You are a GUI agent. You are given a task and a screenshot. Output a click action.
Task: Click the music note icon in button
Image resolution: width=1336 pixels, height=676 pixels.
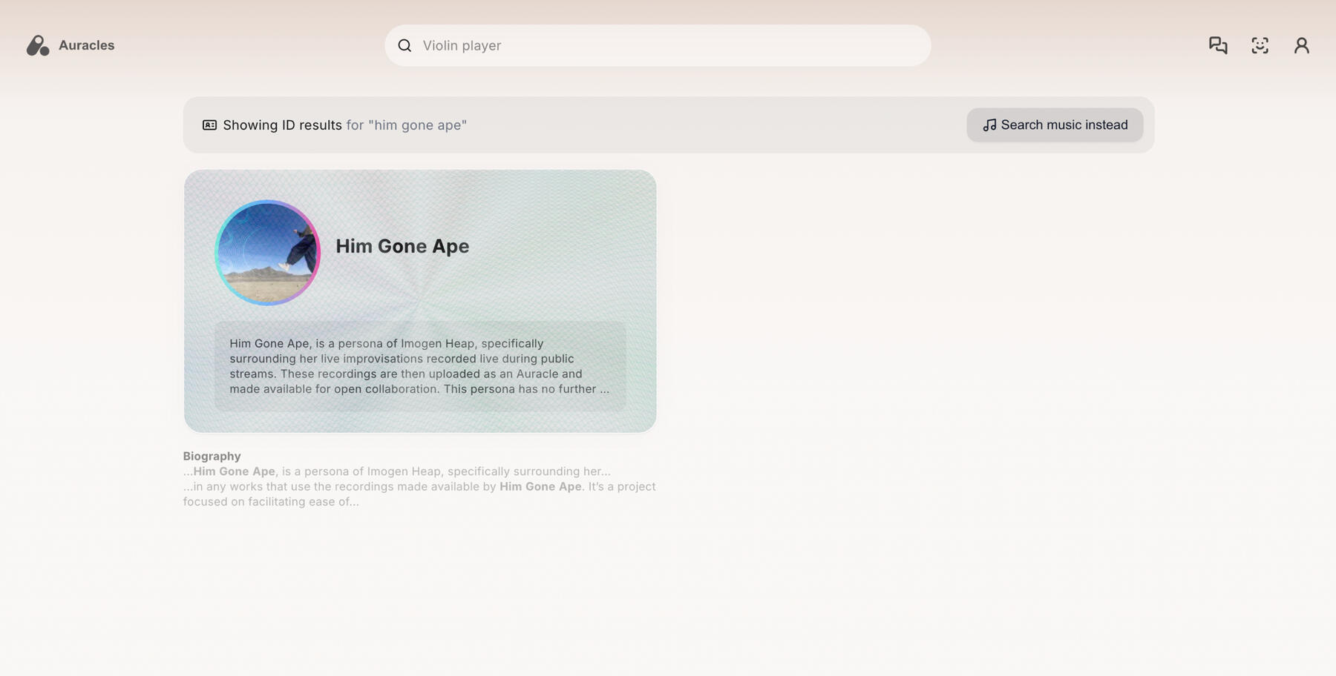tap(989, 125)
